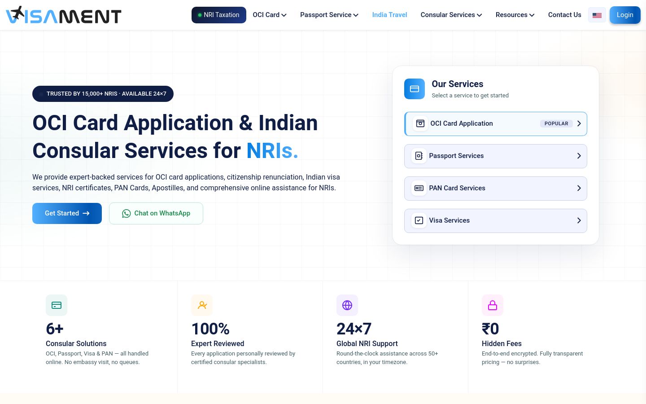Open the NRI Taxation page
The width and height of the screenshot is (646, 404).
click(219, 15)
